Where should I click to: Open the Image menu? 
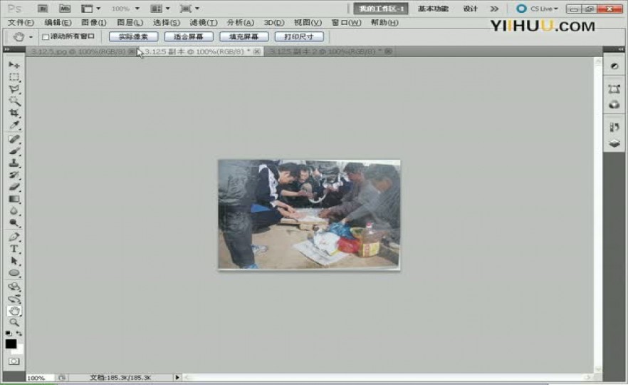[x=94, y=23]
